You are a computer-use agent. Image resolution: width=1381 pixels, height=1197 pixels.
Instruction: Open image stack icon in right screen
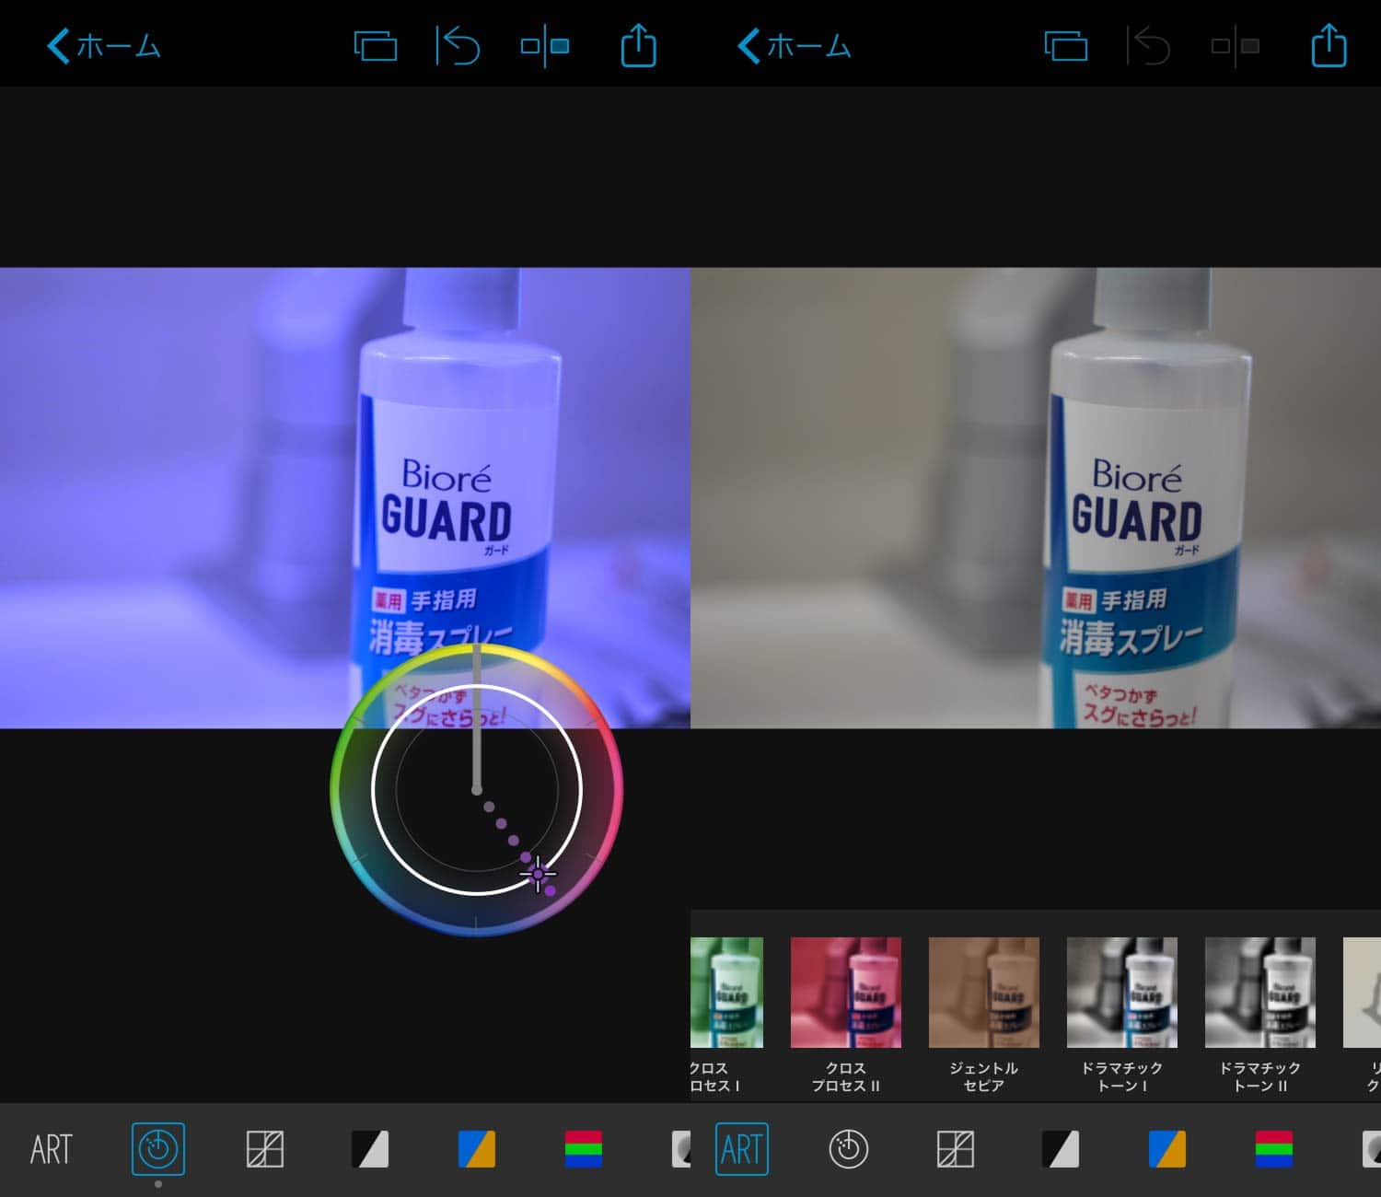1066,46
